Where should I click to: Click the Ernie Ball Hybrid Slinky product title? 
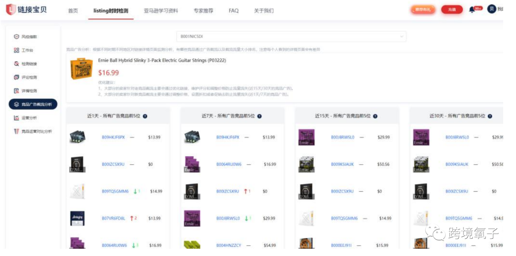pyautogui.click(x=162, y=61)
